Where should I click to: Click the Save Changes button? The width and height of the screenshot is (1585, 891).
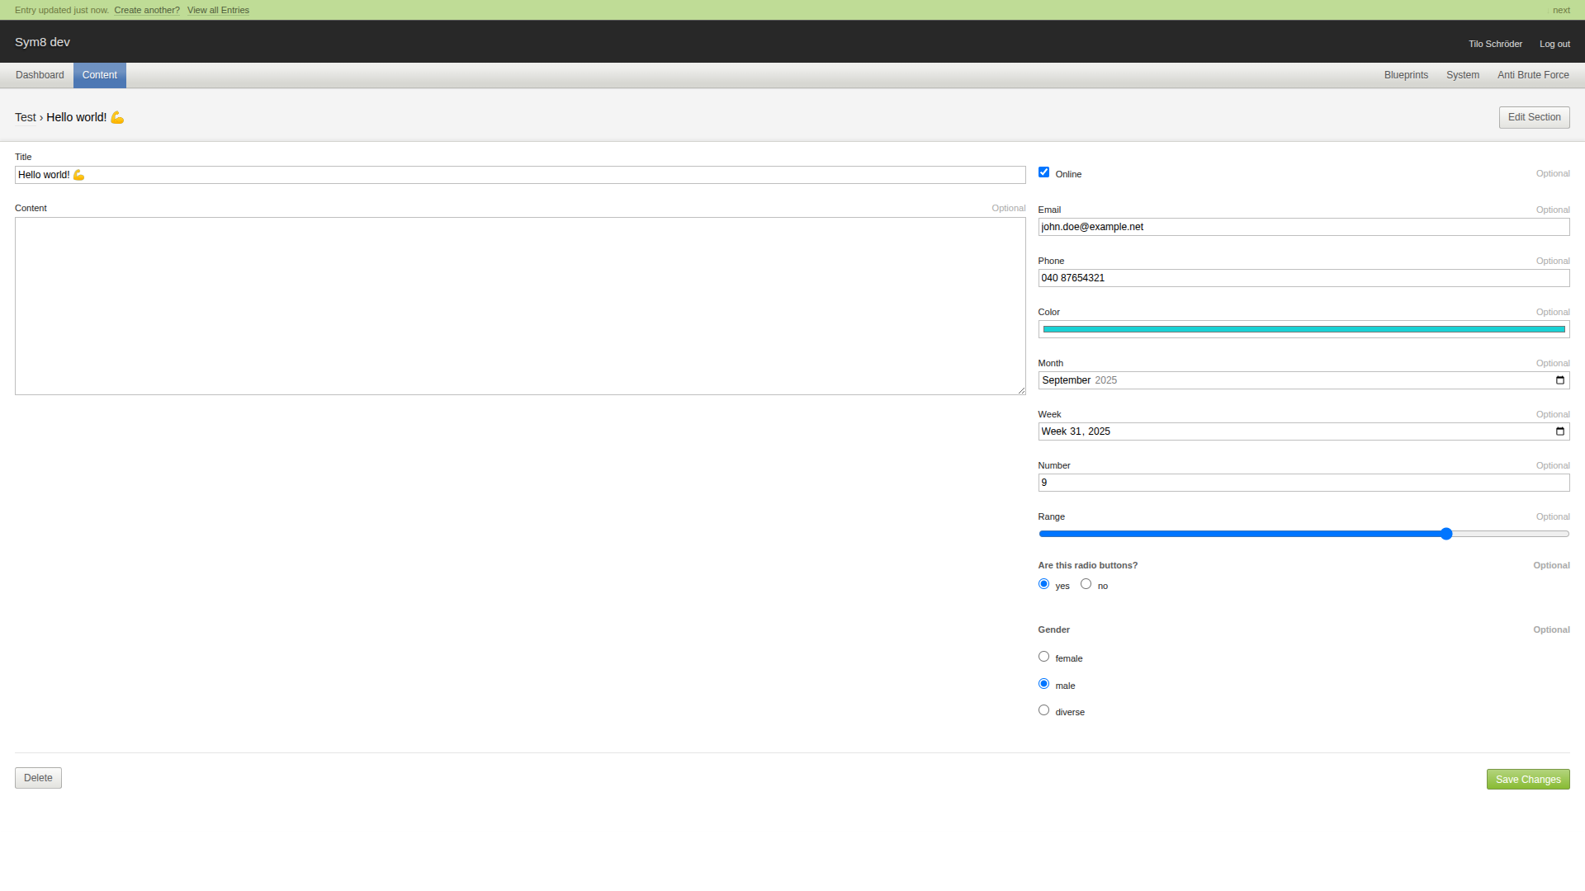tap(1527, 780)
